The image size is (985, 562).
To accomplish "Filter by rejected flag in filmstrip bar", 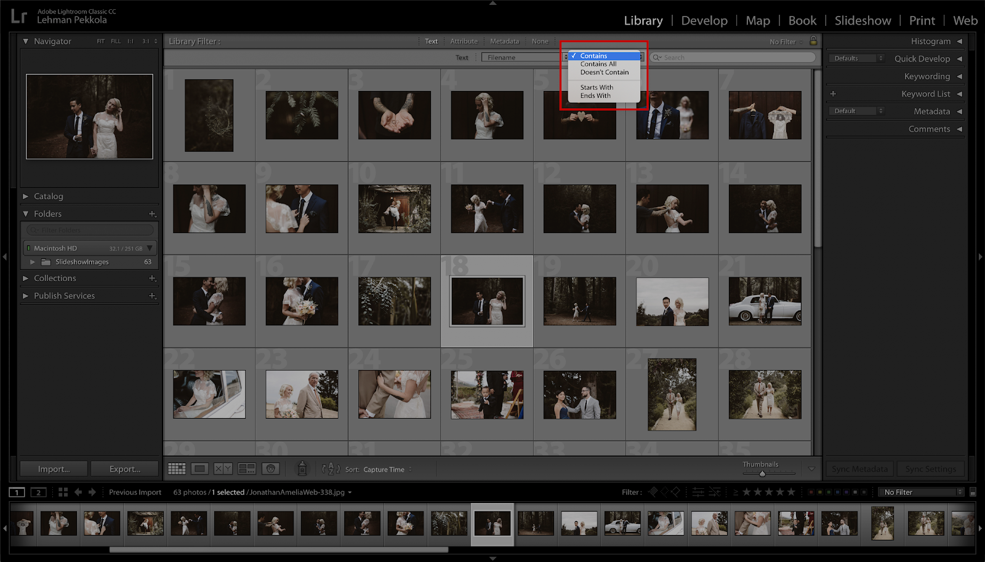I will (x=676, y=492).
